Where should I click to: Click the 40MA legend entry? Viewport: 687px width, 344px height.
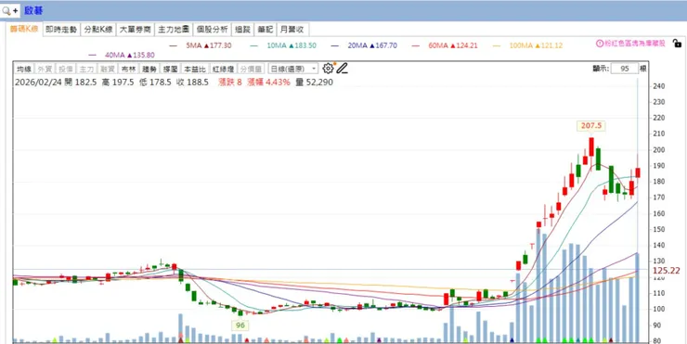coord(122,55)
